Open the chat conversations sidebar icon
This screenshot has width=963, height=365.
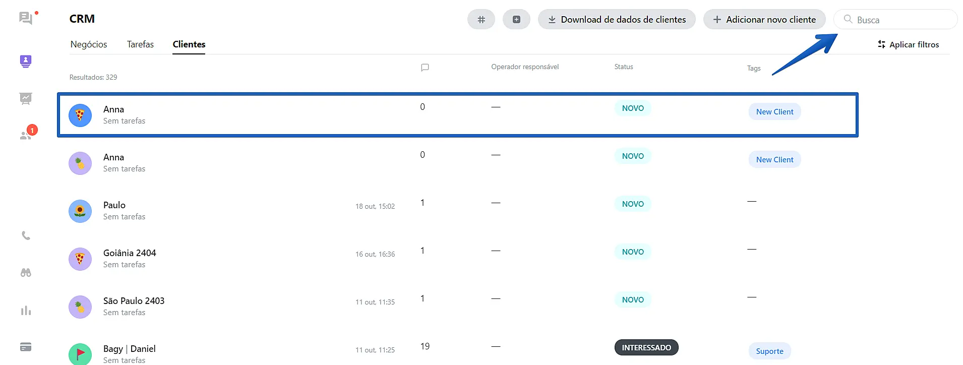[26, 19]
